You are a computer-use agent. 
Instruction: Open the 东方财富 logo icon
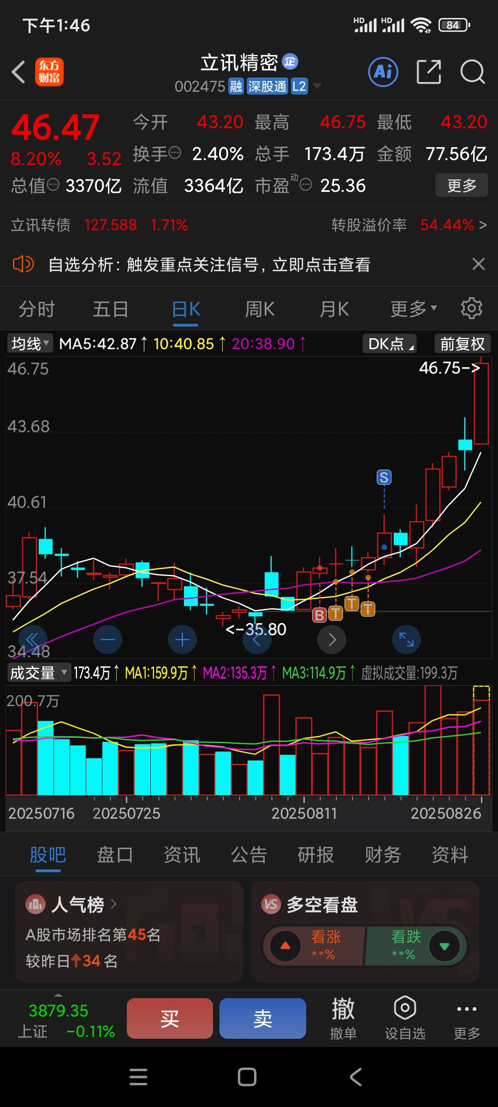[x=49, y=72]
